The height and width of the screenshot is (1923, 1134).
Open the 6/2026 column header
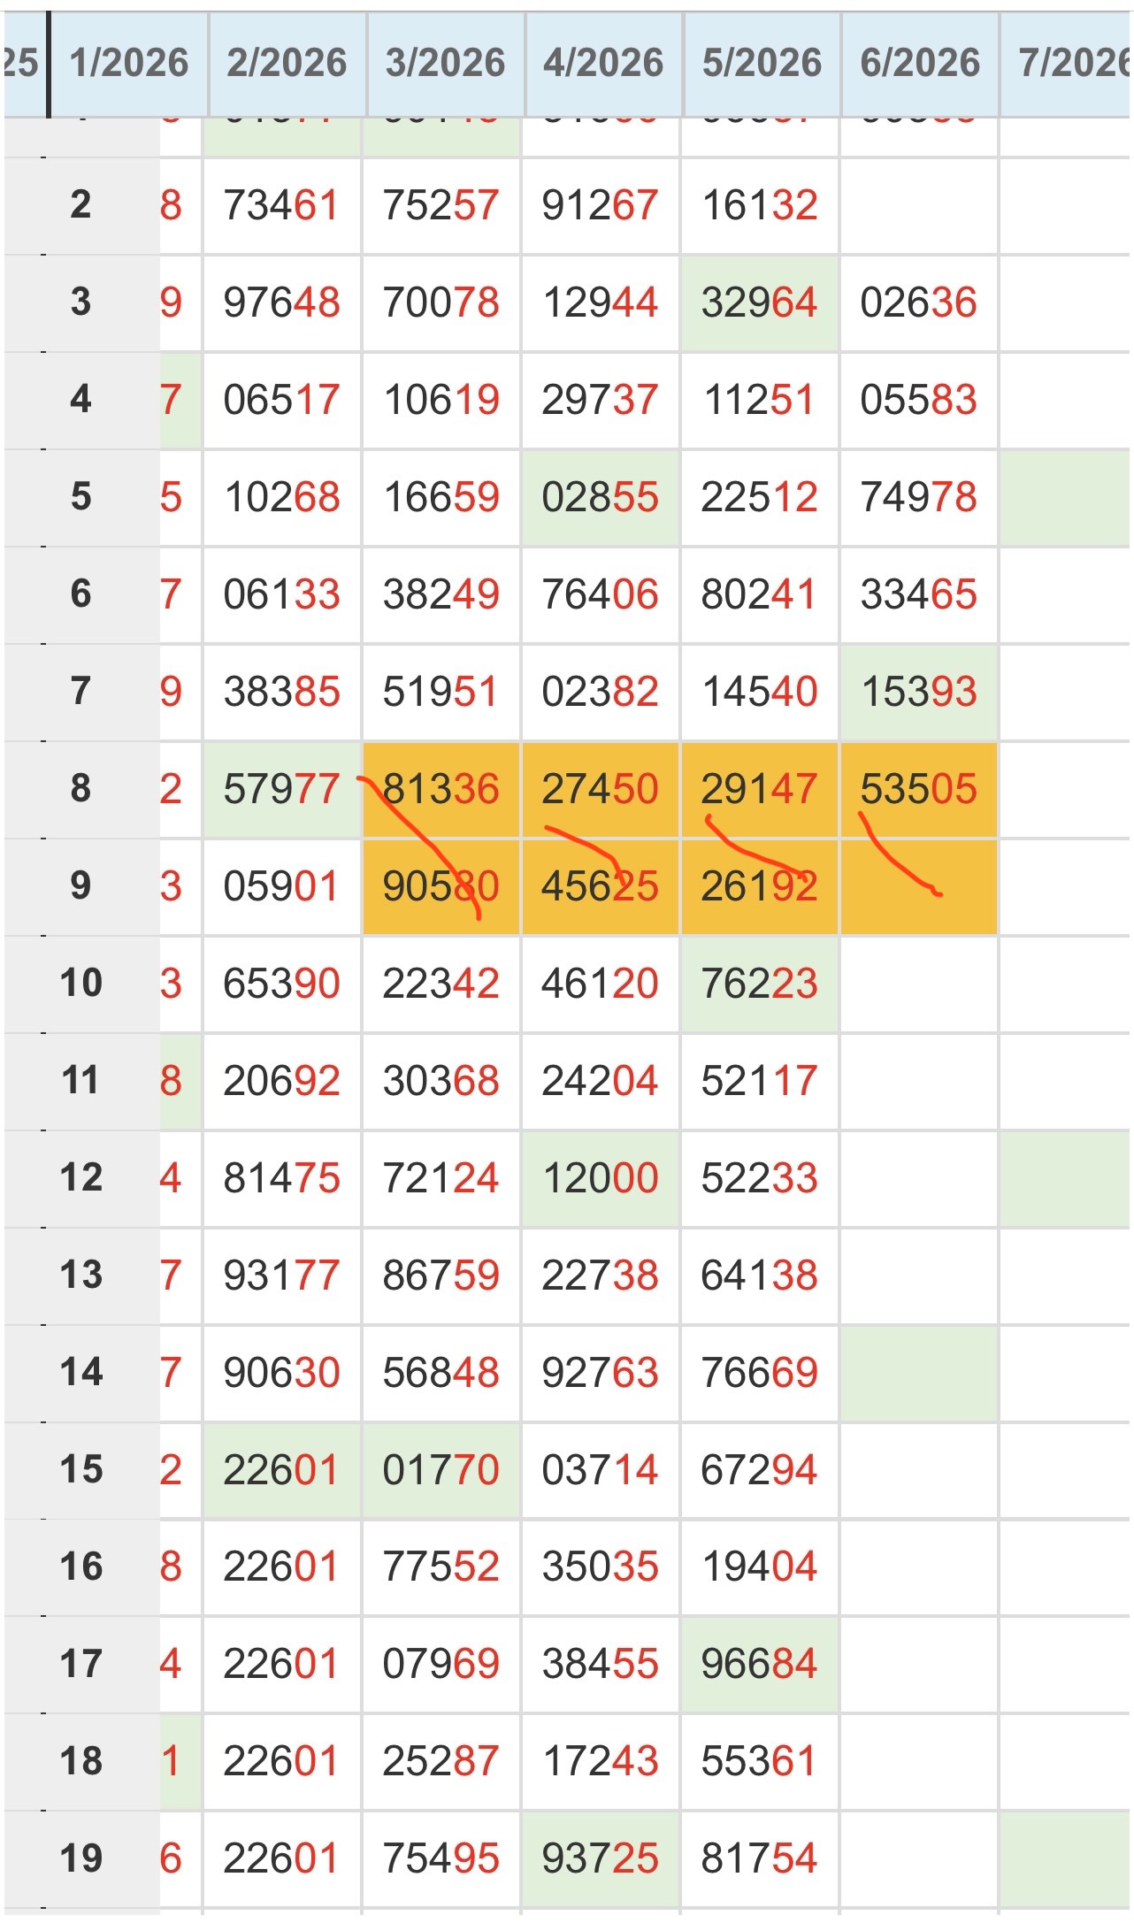920,64
